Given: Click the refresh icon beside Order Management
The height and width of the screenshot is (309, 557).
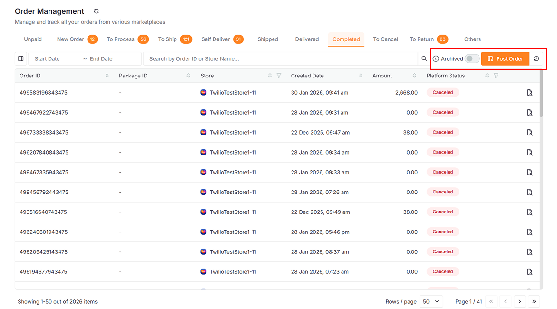Looking at the screenshot, I should tap(97, 11).
